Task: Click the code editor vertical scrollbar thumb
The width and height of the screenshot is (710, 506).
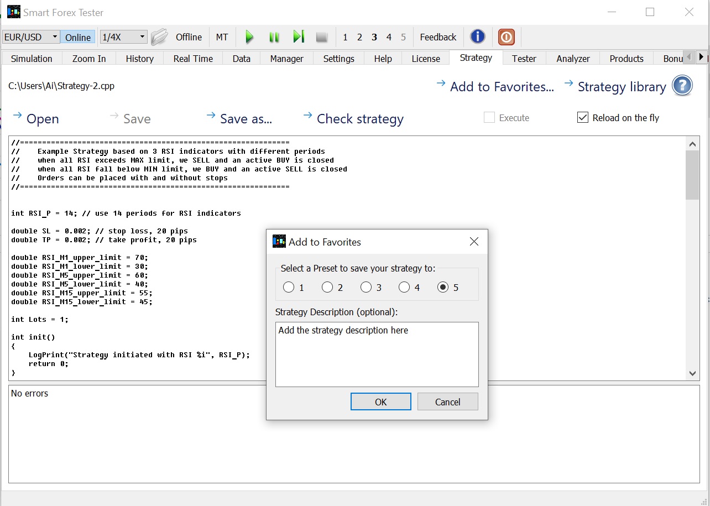Action: (x=692, y=175)
